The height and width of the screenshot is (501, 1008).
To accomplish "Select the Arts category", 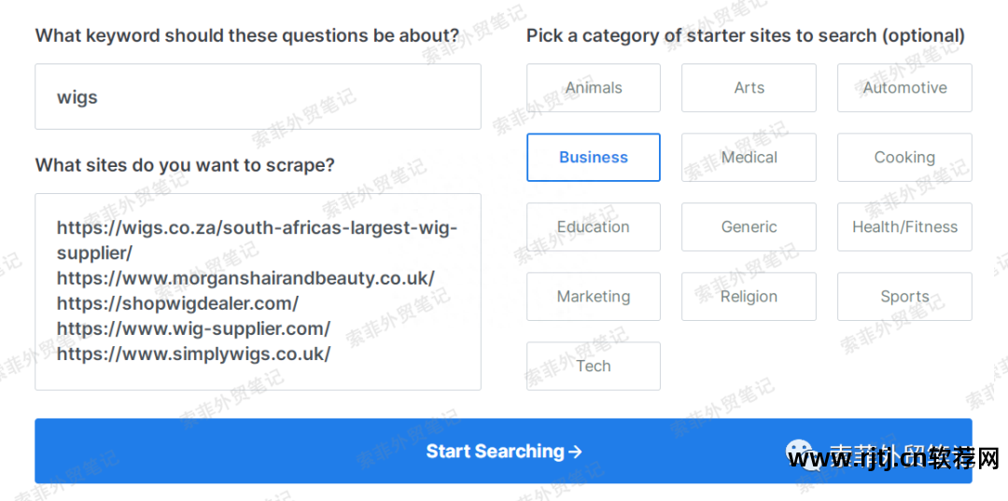I will point(749,88).
